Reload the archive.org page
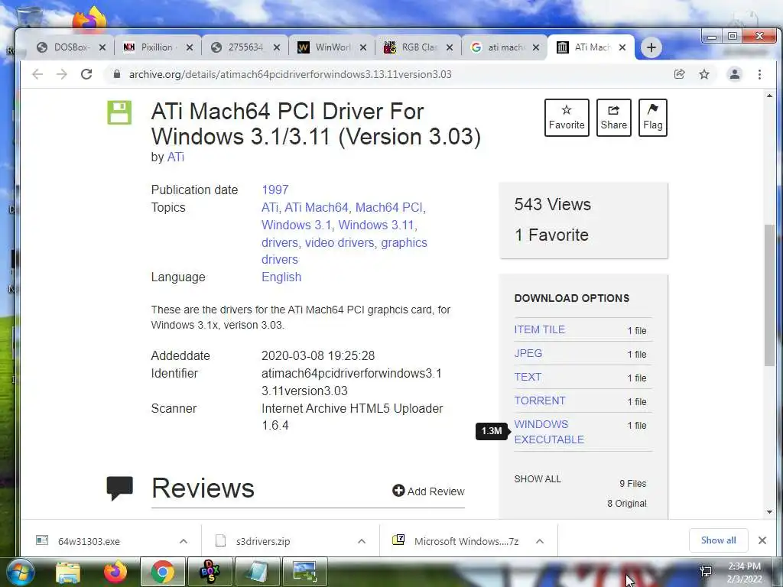Image resolution: width=783 pixels, height=587 pixels. coord(86,74)
